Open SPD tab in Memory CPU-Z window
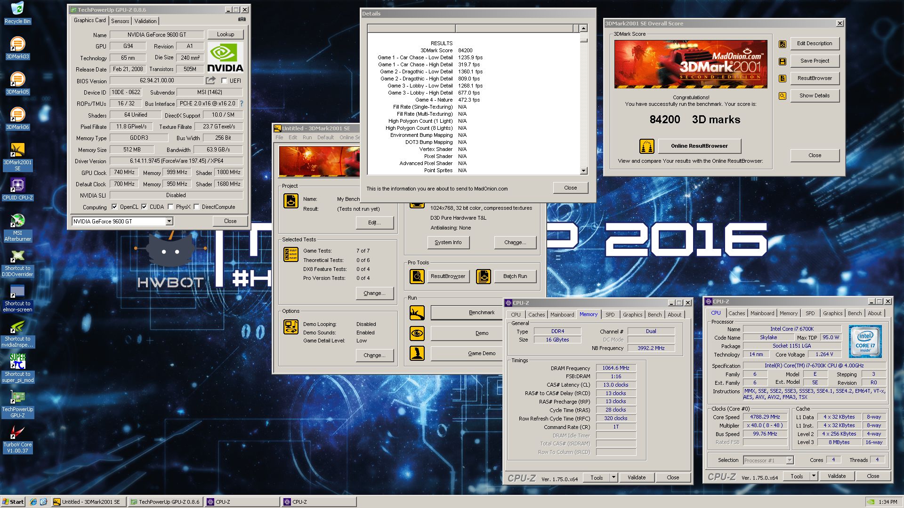Image resolution: width=904 pixels, height=508 pixels. tap(610, 315)
